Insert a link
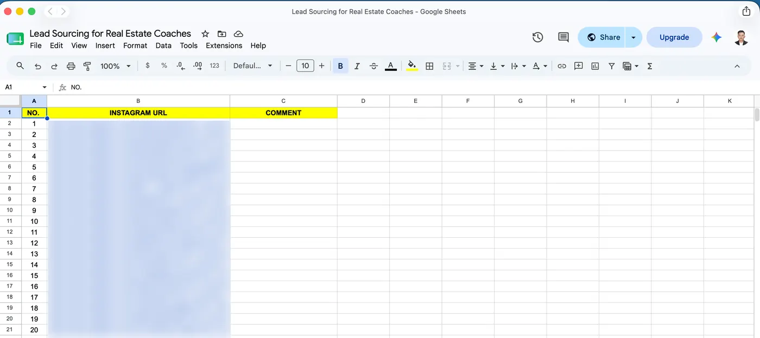760x338 pixels. [562, 66]
